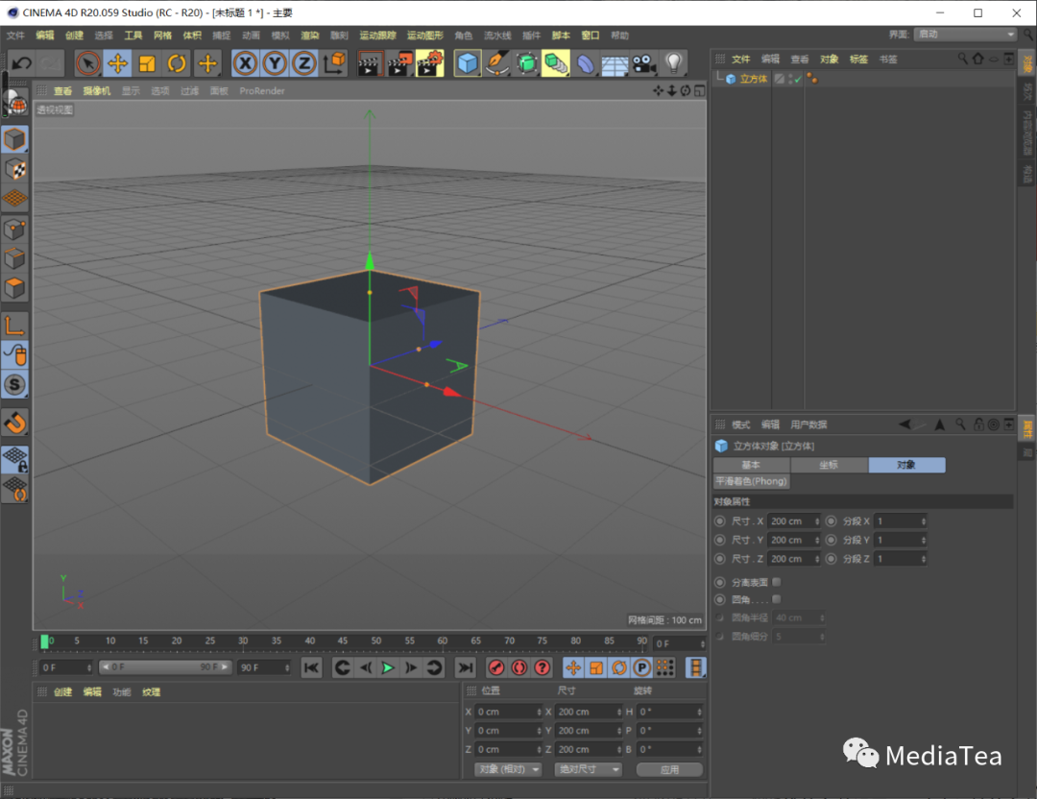Open the 启动 interface layout dropdown
The image size is (1037, 799).
click(x=964, y=34)
